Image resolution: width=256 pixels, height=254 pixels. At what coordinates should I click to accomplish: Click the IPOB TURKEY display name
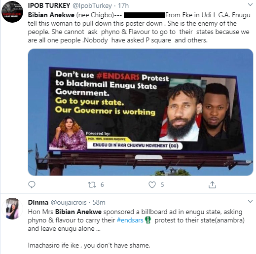[x=49, y=5]
